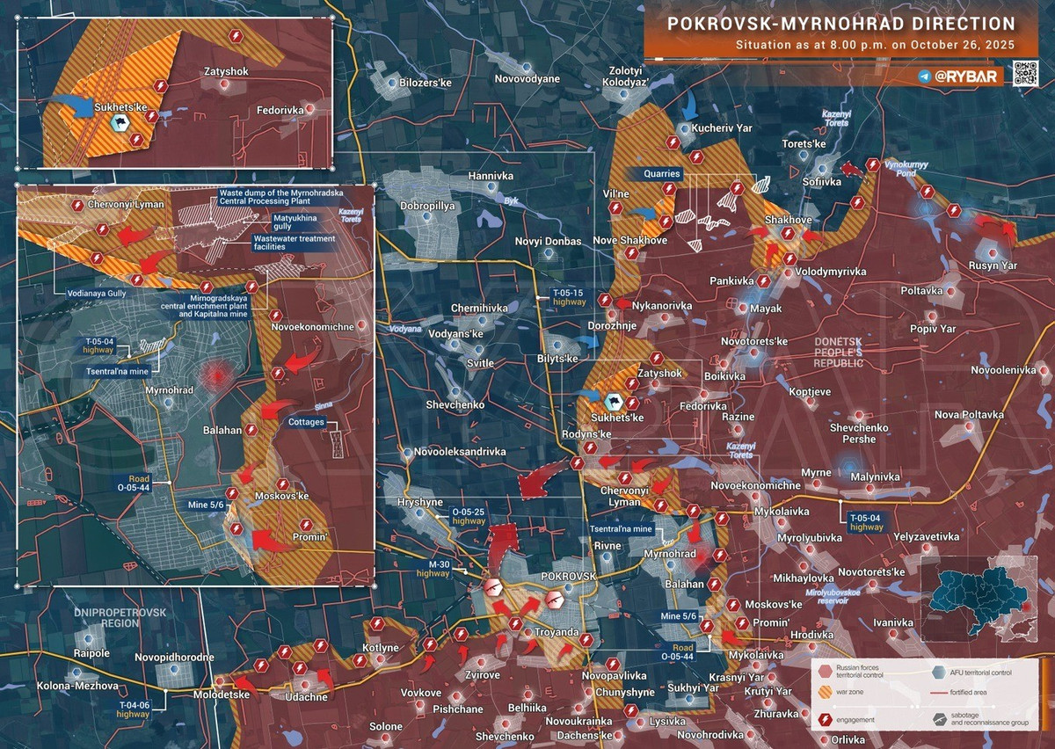
Task: Click the Novooleksandrivka settlement marker
Action: tap(407, 453)
